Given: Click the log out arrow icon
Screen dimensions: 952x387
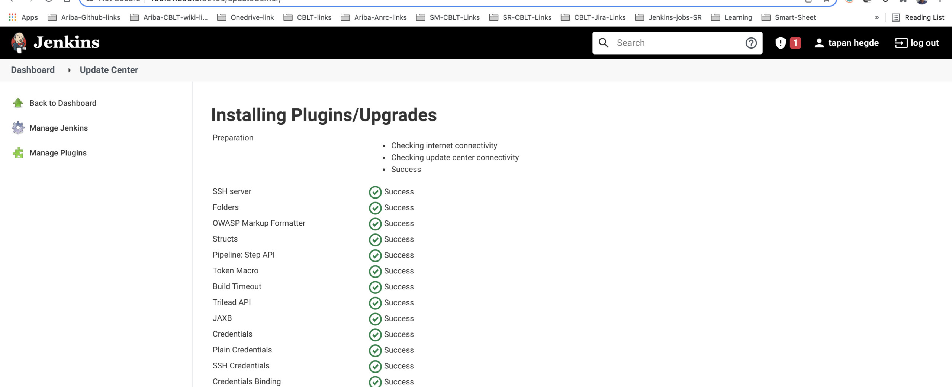Looking at the screenshot, I should pos(901,43).
